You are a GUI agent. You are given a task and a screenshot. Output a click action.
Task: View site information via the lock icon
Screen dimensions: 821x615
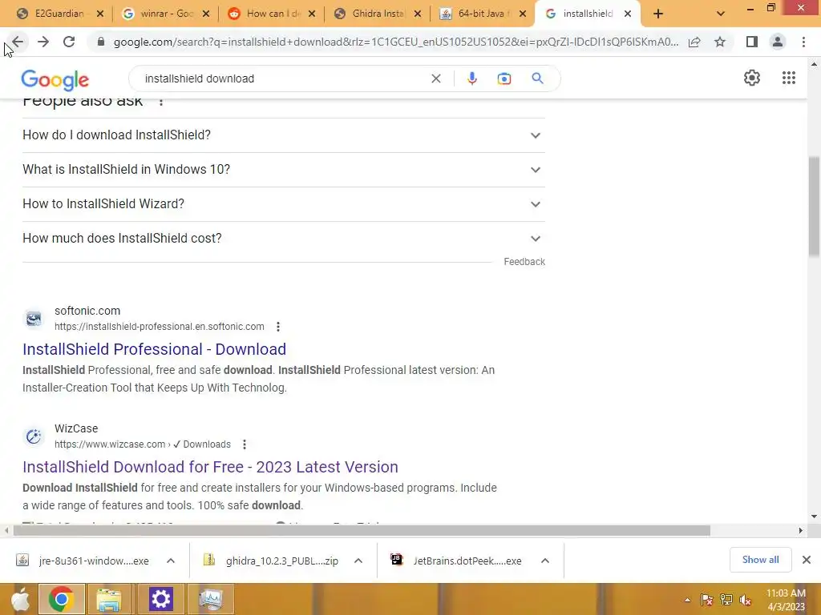coord(101,42)
